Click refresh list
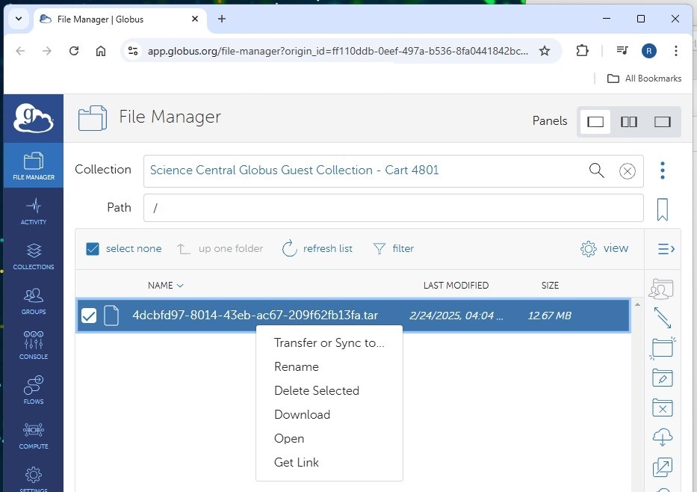 point(317,249)
